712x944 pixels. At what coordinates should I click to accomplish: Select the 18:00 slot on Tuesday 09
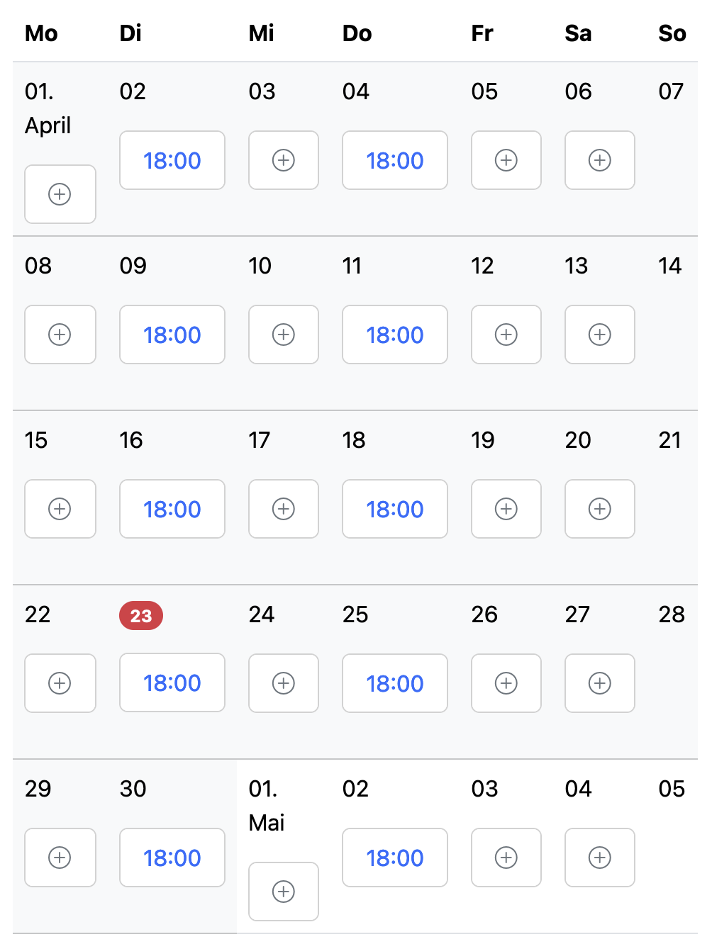pyautogui.click(x=172, y=335)
